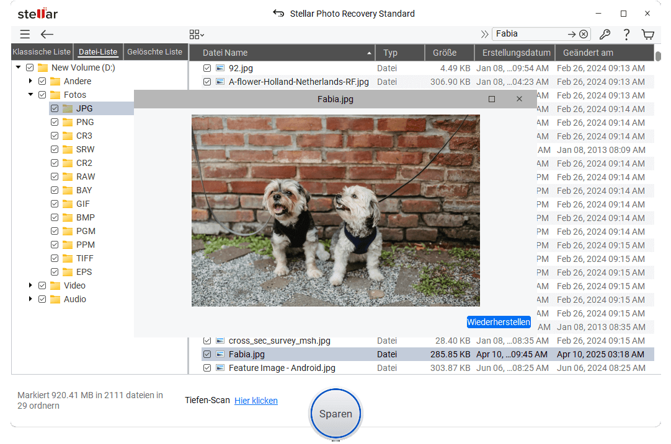Switch to the Klassische Liste tab
This screenshot has height=444, width=671.
(x=42, y=52)
